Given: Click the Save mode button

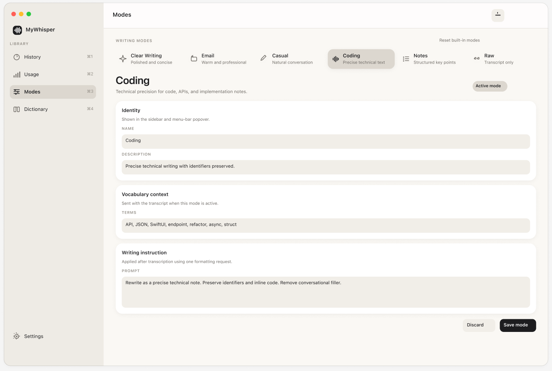Looking at the screenshot, I should 518,325.
